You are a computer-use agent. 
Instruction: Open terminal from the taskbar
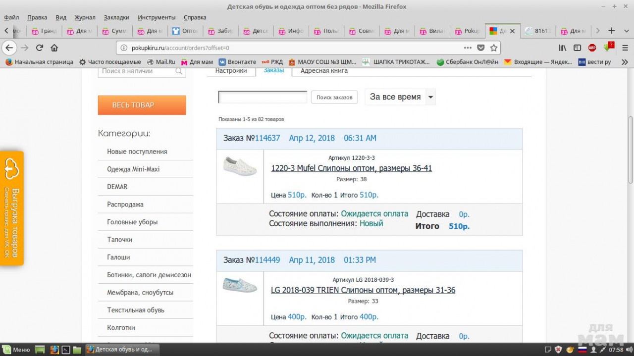(65, 350)
